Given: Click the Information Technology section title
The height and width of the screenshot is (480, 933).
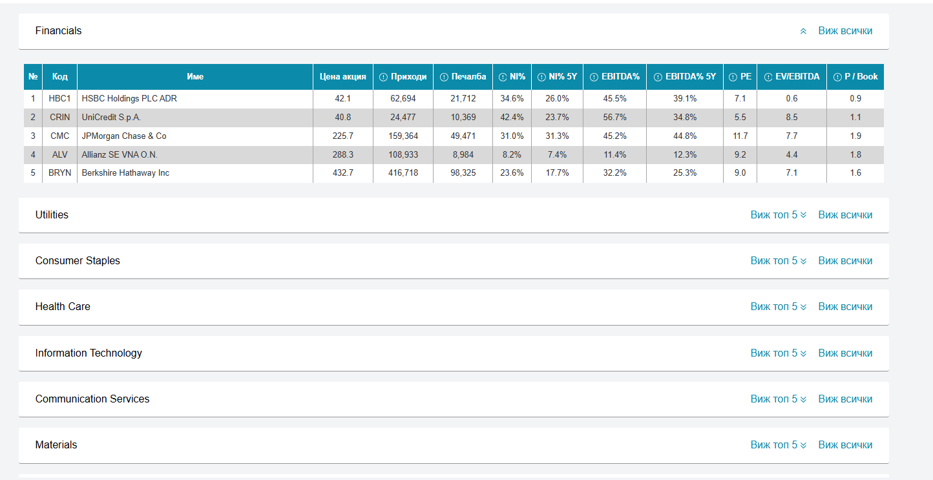Looking at the screenshot, I should tap(89, 353).
